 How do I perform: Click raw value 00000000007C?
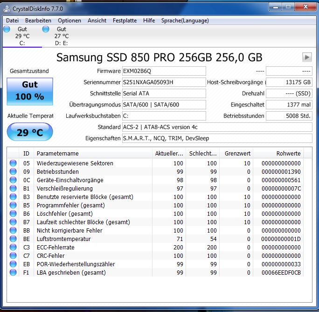click(281, 189)
